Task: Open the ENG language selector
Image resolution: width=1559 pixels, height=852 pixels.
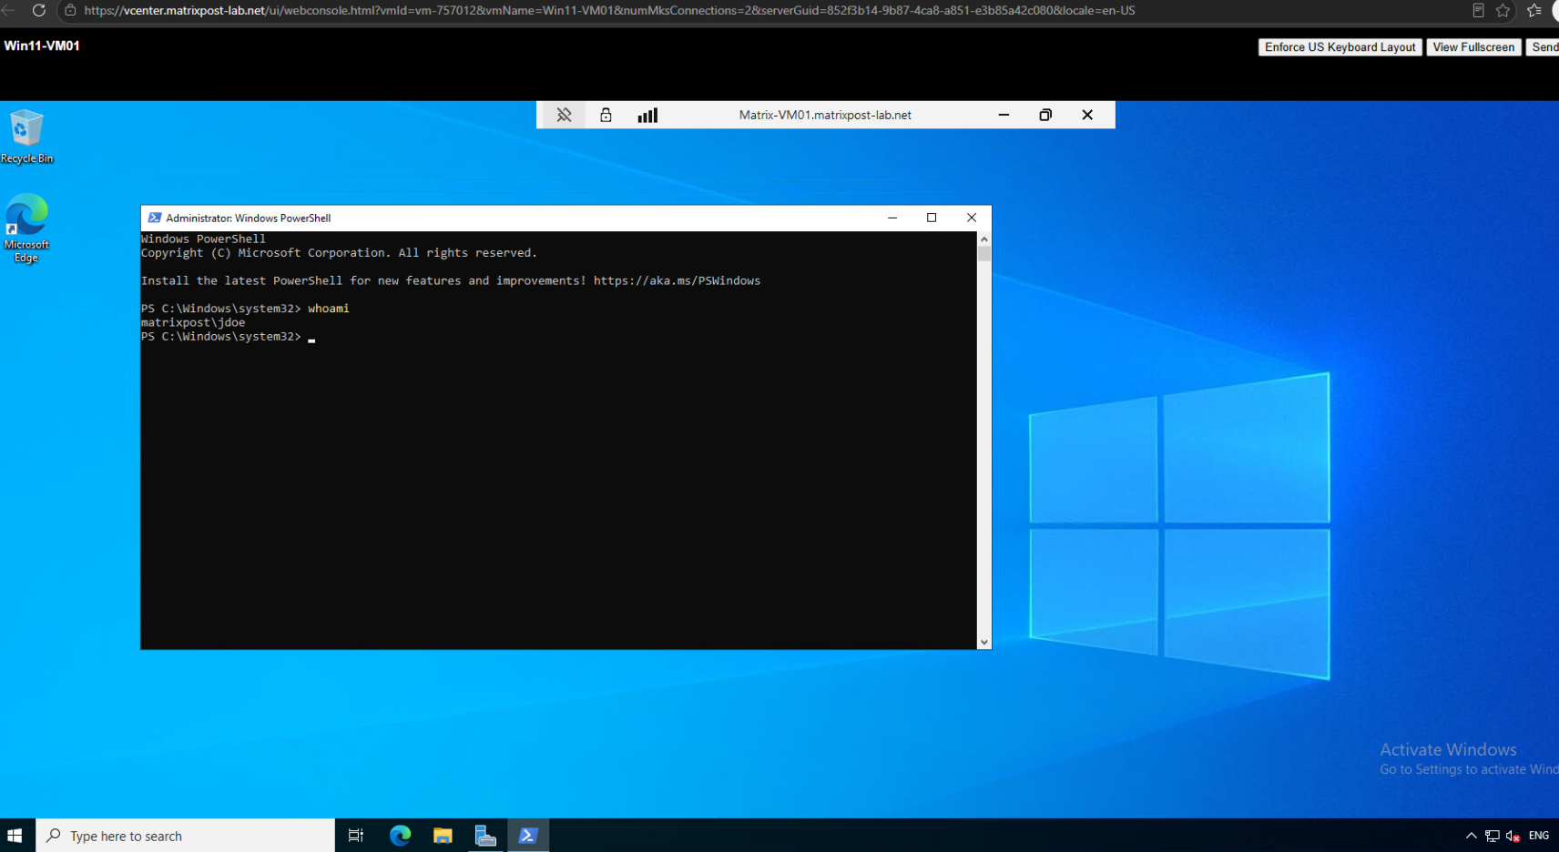Action: [x=1539, y=836]
